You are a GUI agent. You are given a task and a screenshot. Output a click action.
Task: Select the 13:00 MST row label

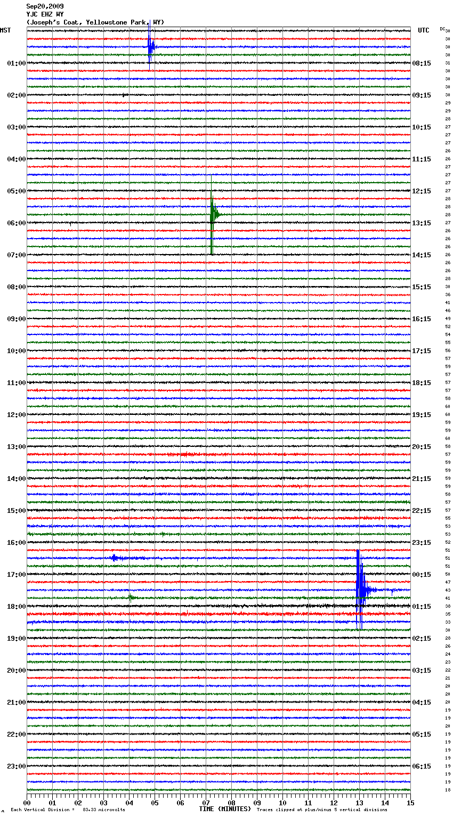[x=16, y=447]
